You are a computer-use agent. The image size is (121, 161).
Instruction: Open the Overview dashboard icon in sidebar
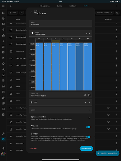(x=3, y=13)
